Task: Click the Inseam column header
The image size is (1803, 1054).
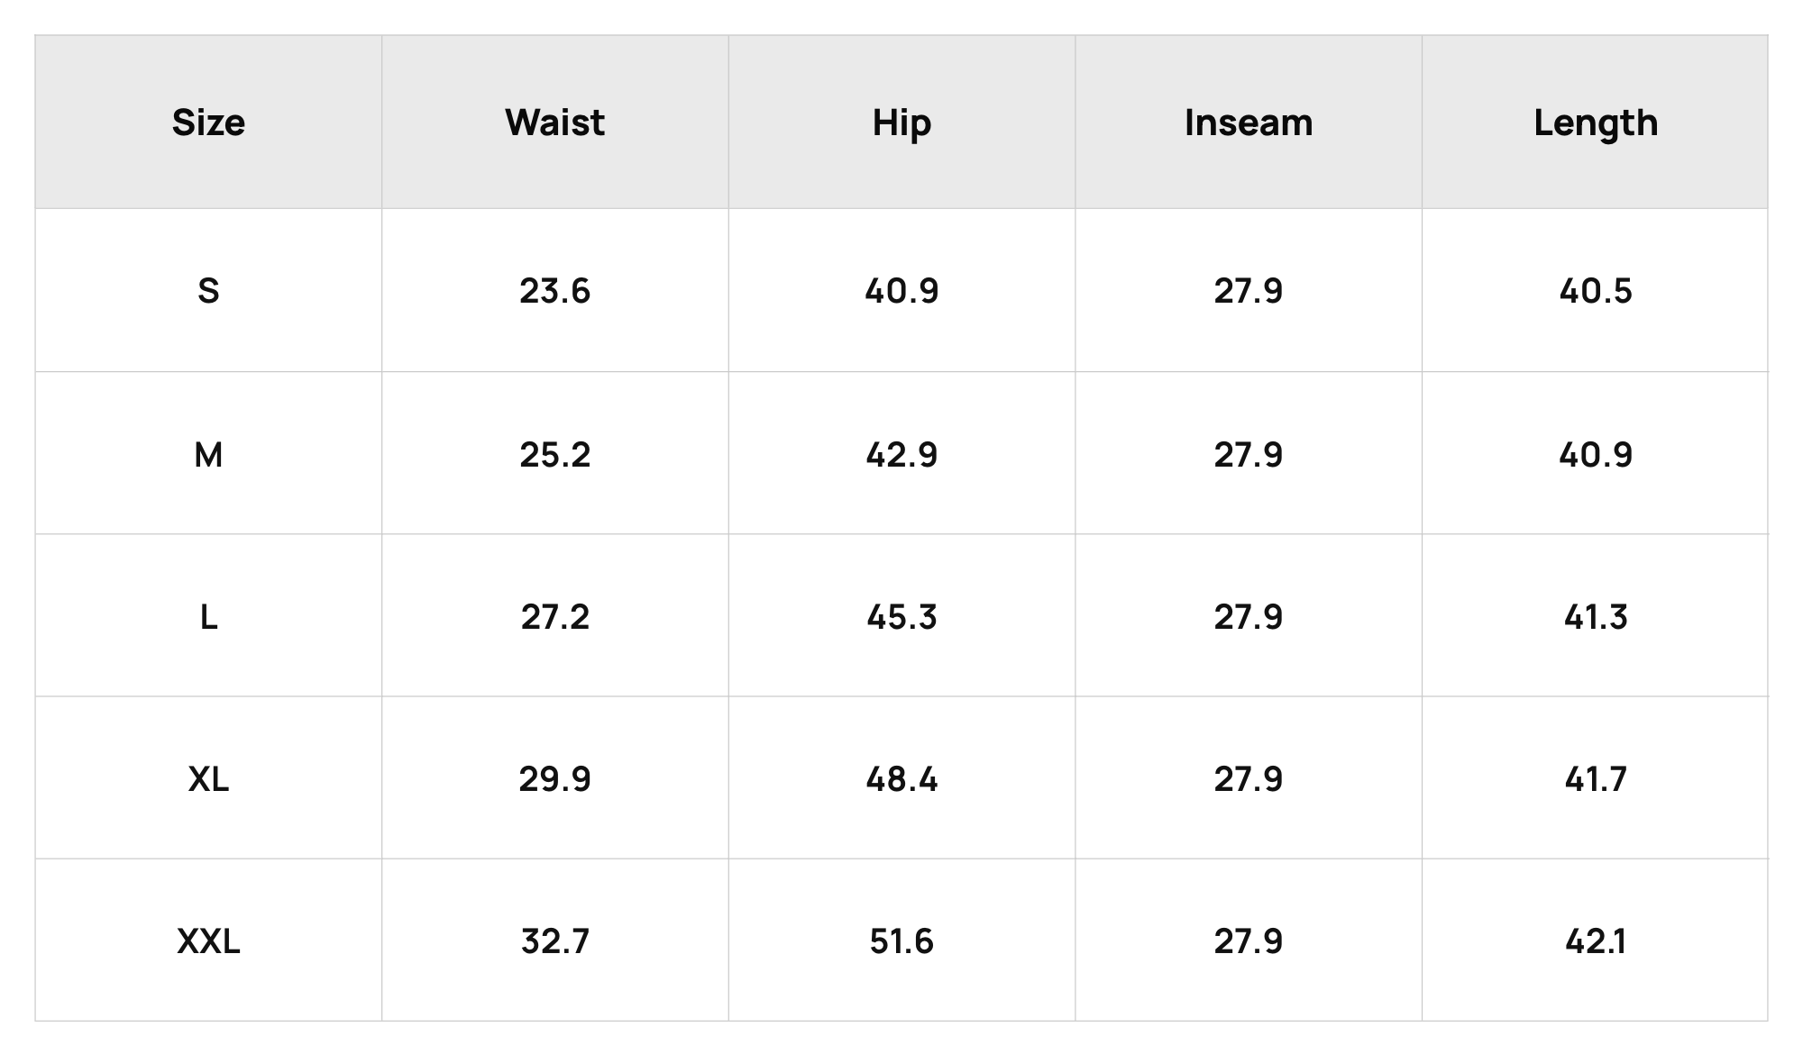Action: coord(1249,123)
